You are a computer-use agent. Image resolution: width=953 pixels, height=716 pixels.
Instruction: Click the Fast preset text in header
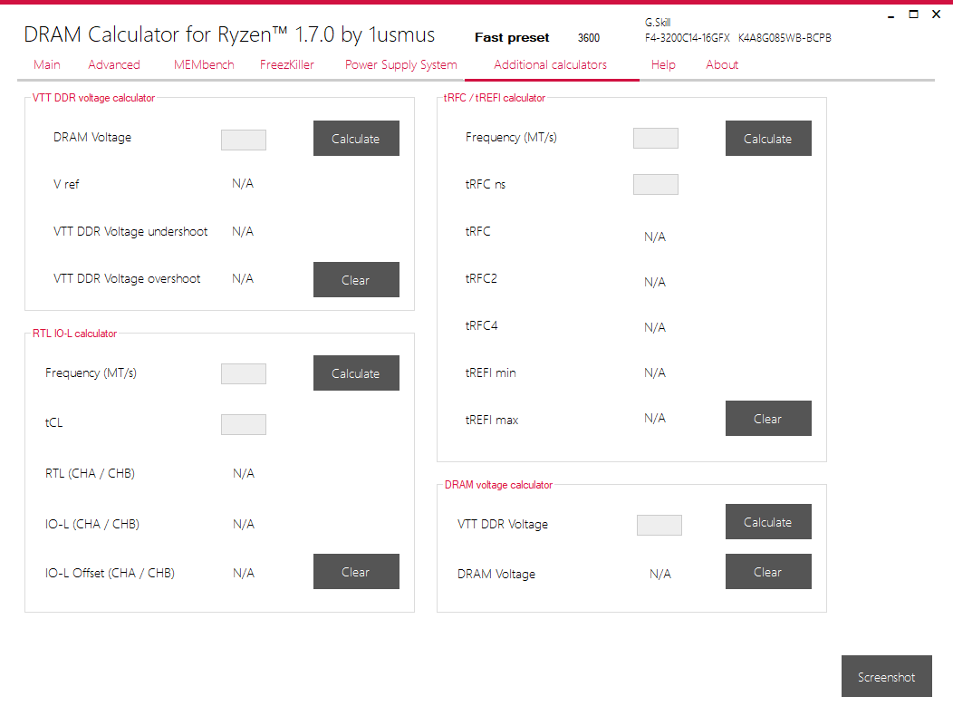click(512, 38)
